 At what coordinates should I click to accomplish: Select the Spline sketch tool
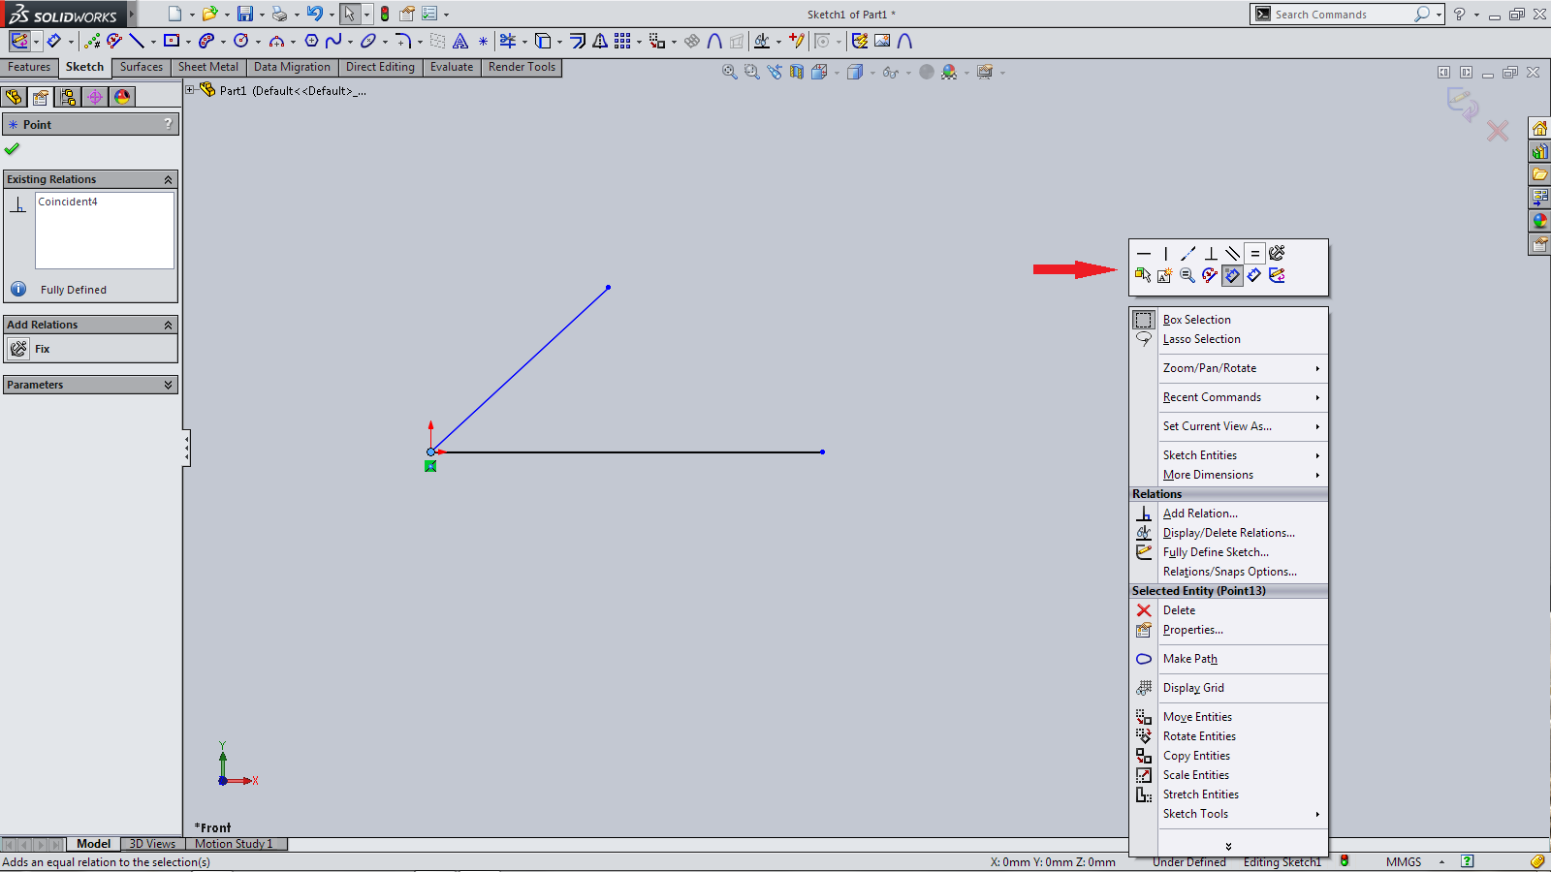[333, 41]
